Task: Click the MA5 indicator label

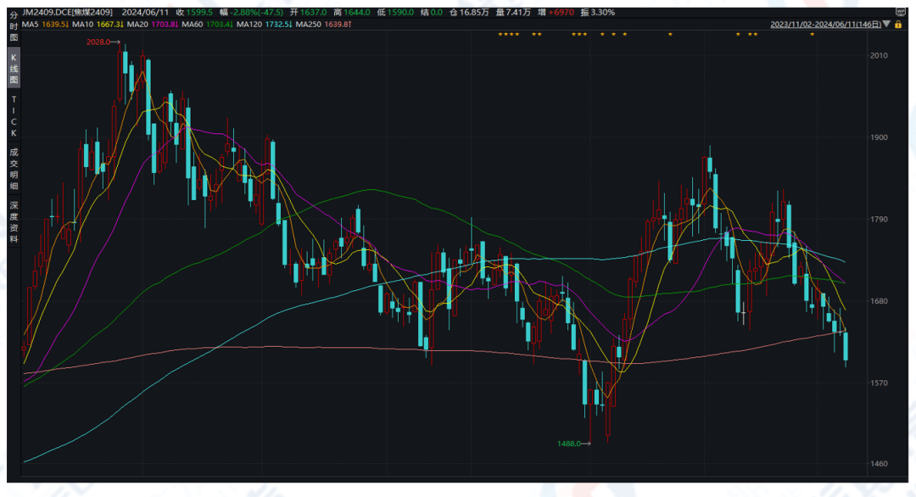Action: 43,24
